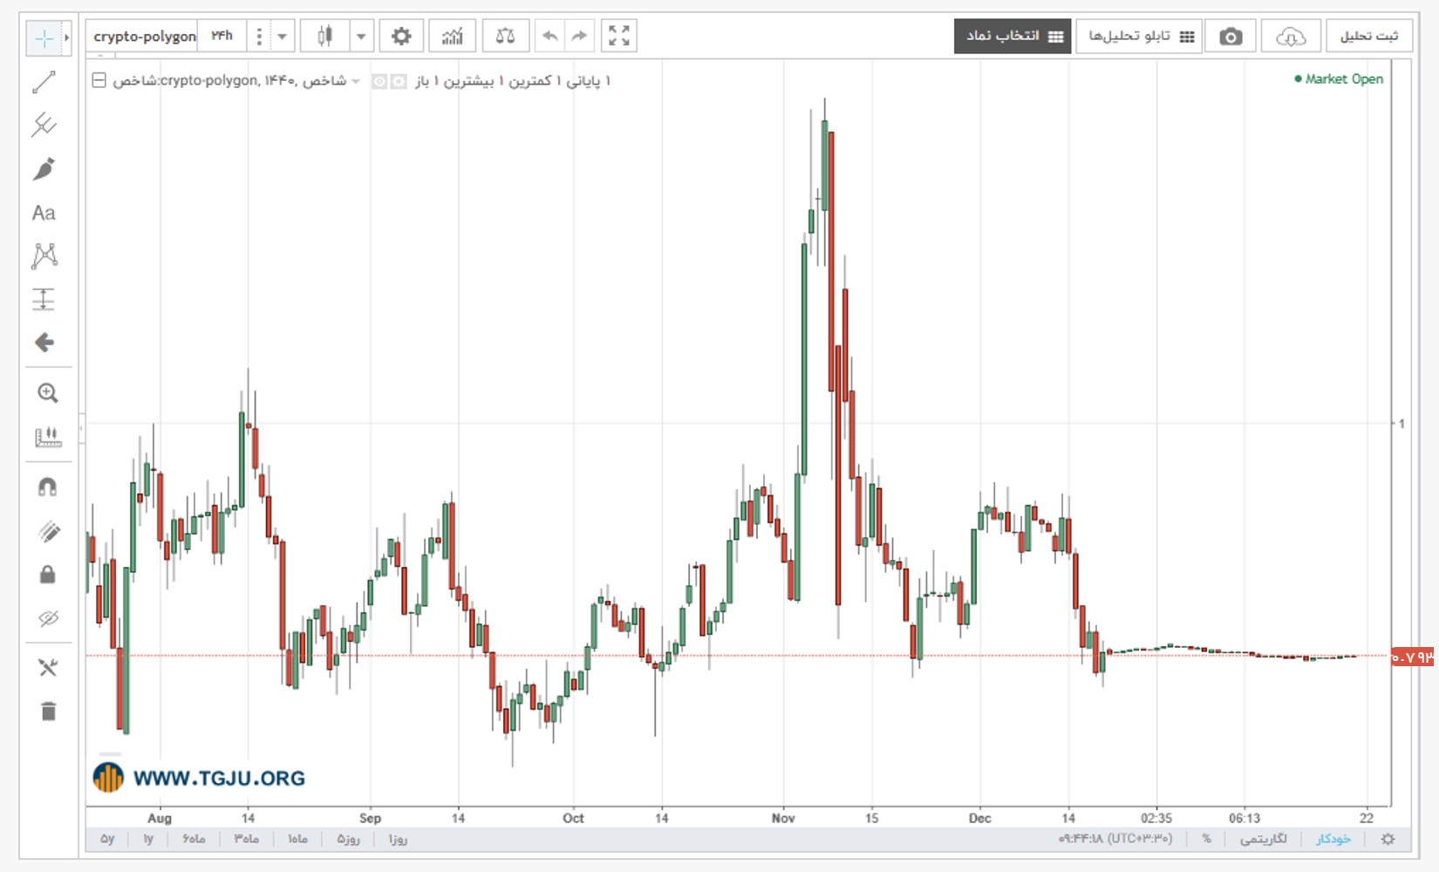Click the ثبت تحلیل button
The width and height of the screenshot is (1439, 872).
point(1369,37)
